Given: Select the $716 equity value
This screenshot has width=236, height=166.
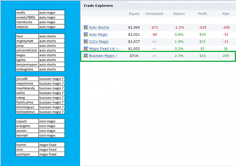Looking at the screenshot, I should pyautogui.click(x=134, y=56).
